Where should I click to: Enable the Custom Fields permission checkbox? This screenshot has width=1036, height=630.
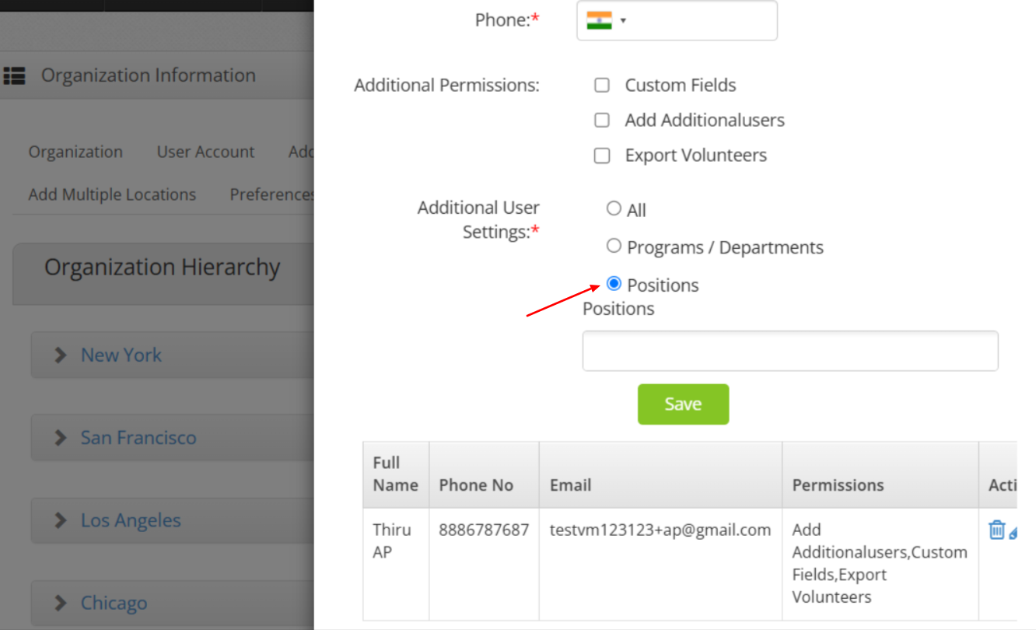click(602, 86)
